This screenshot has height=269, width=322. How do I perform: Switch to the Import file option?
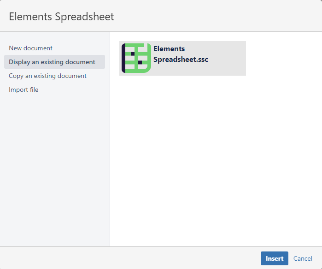[x=23, y=90]
